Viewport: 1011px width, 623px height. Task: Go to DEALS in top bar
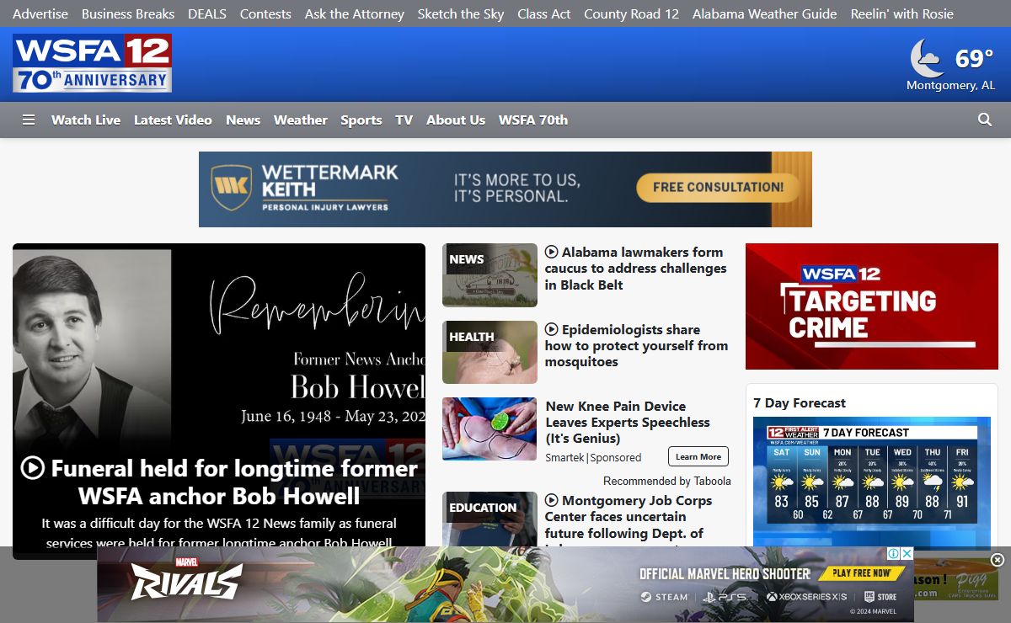tap(207, 13)
